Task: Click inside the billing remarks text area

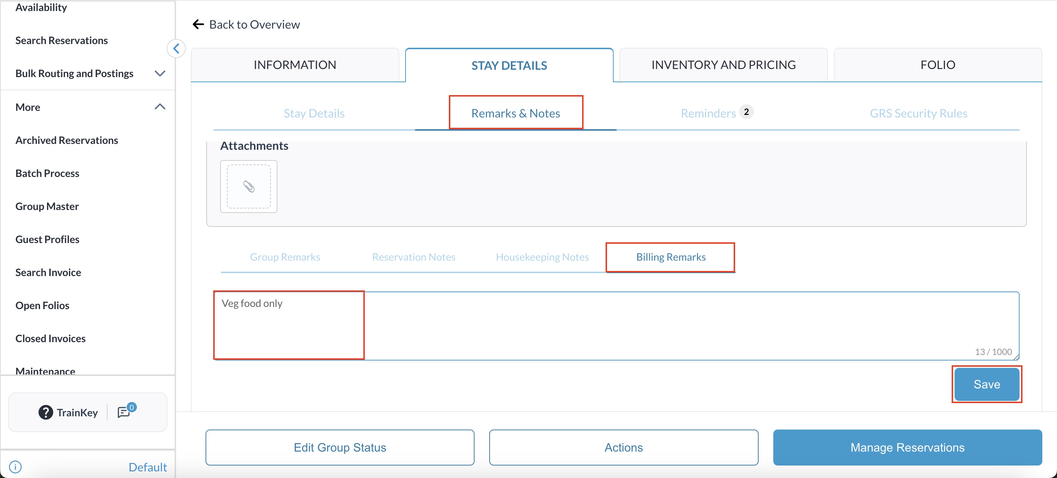Action: pos(615,326)
